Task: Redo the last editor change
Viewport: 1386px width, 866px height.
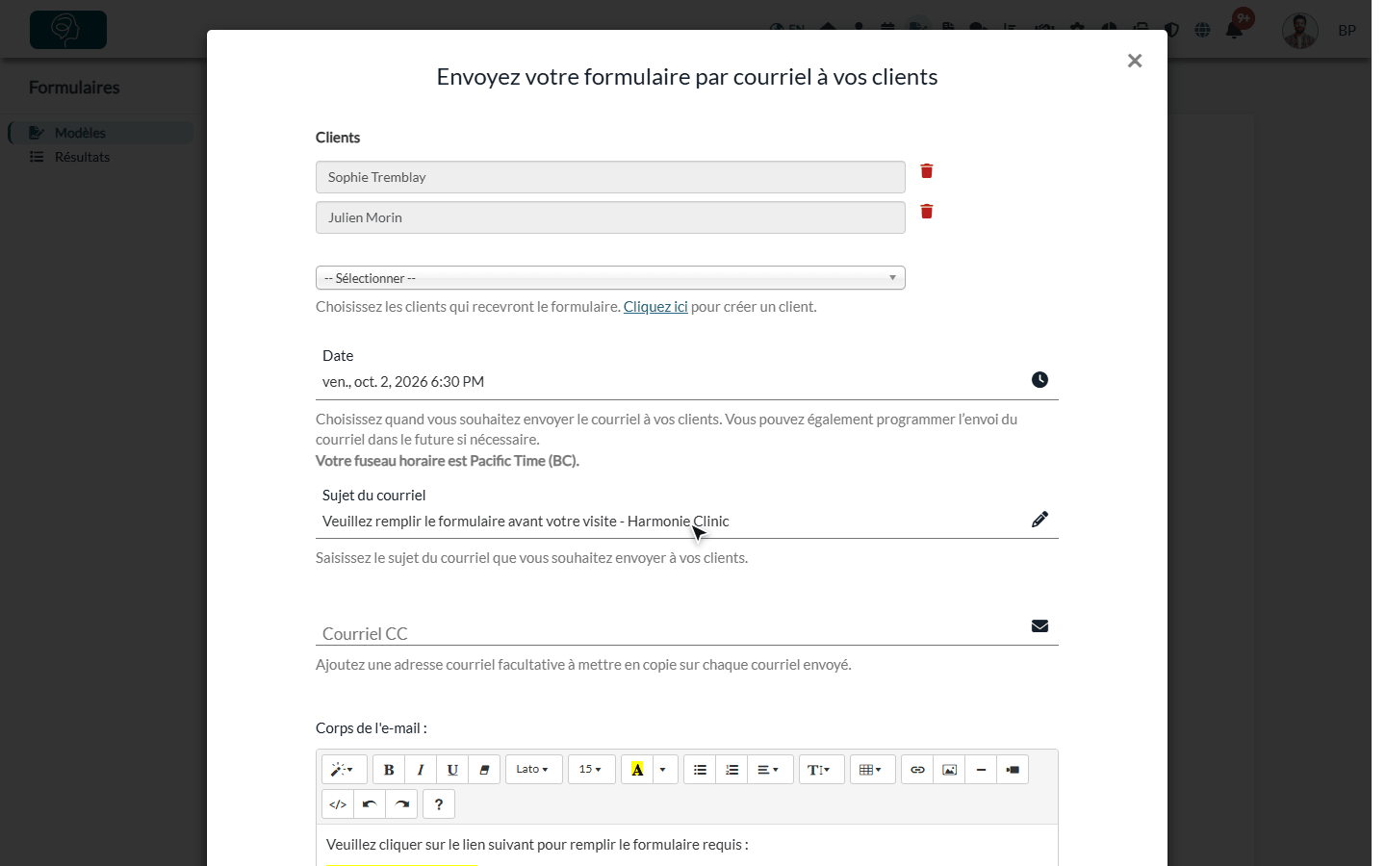Action: click(401, 804)
